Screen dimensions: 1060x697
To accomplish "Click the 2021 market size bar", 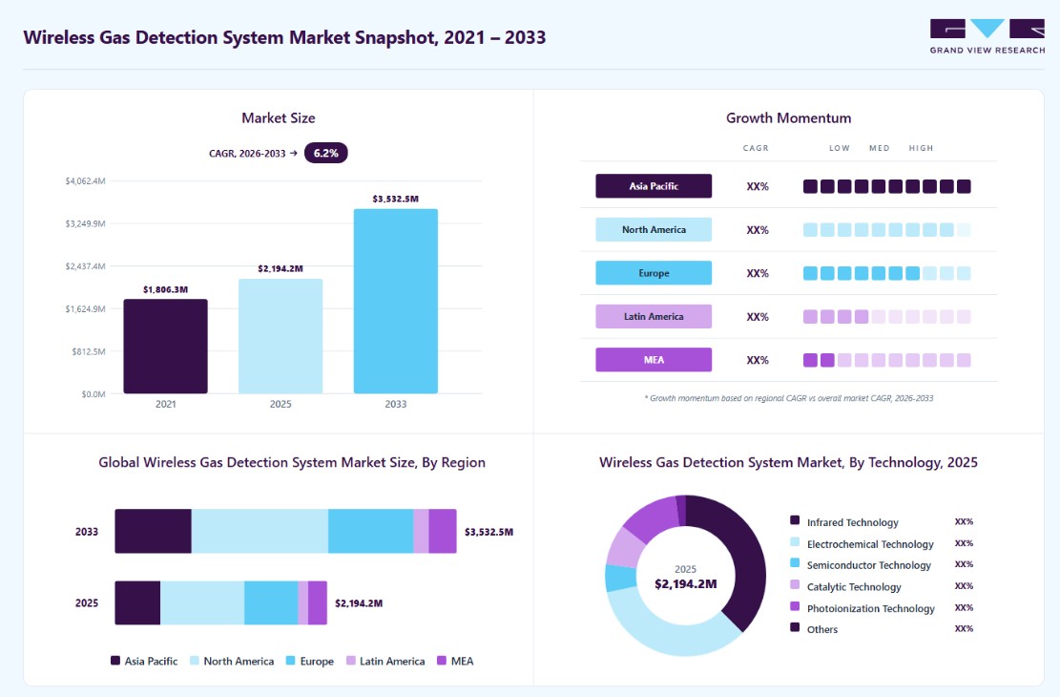I will 166,347.
